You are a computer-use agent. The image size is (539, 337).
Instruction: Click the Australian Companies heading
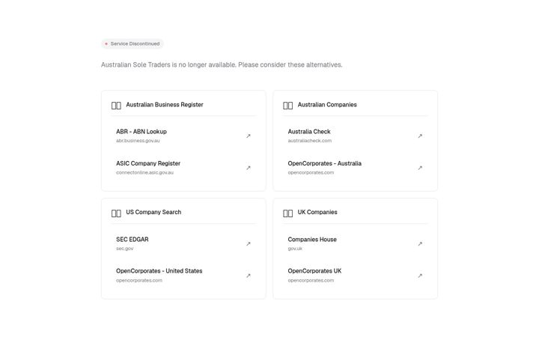[327, 105]
